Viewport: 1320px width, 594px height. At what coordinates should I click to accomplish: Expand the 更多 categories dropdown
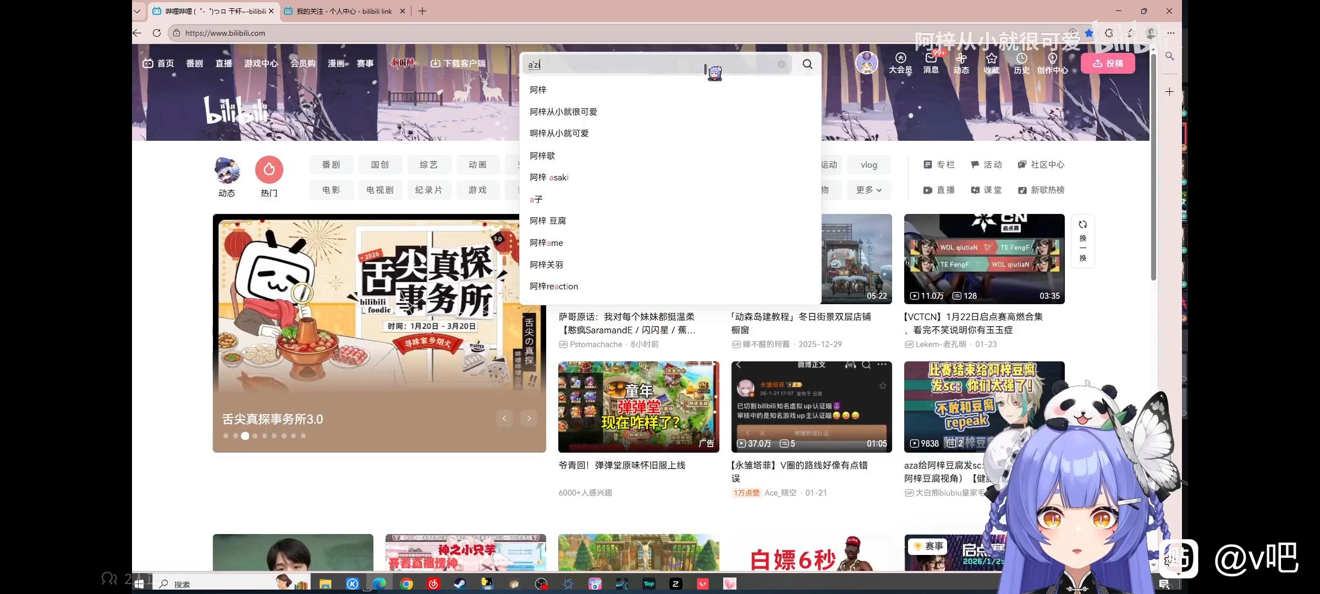[868, 190]
